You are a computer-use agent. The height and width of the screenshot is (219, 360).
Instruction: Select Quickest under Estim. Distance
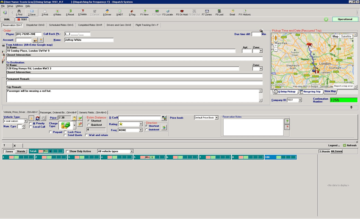coord(89,125)
